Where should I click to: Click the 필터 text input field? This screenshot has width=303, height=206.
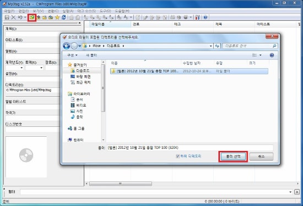pyautogui.click(x=154, y=192)
